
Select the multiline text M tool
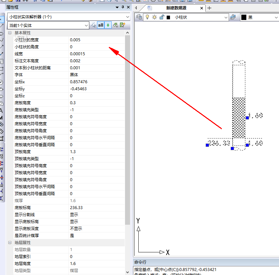tap(1, 118)
